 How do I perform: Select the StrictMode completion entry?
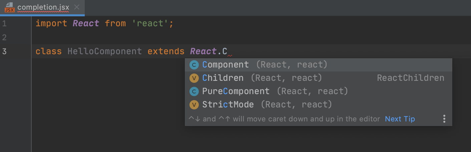pos(228,105)
